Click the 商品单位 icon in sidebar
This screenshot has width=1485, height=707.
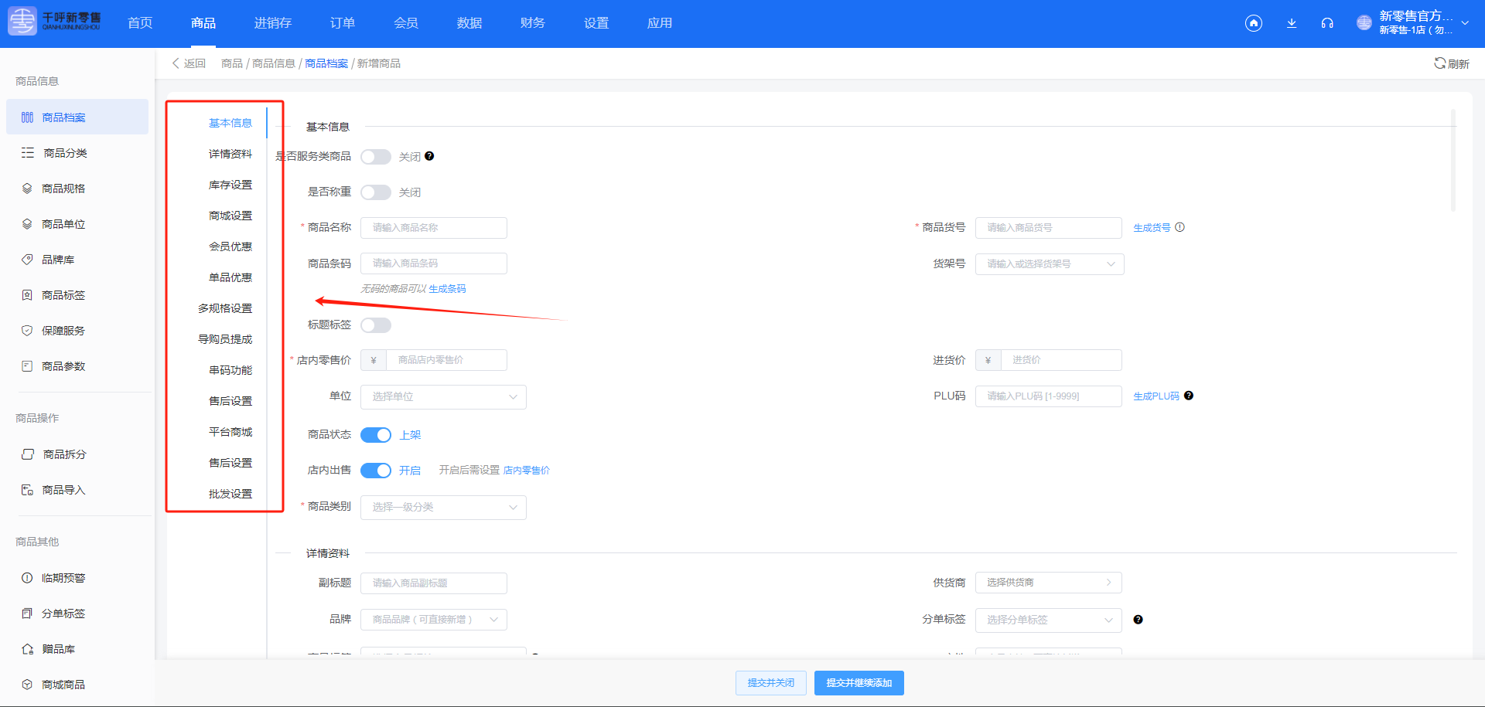[x=27, y=224]
